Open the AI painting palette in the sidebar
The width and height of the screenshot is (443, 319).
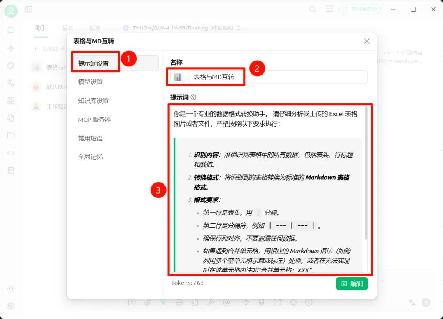click(11, 64)
